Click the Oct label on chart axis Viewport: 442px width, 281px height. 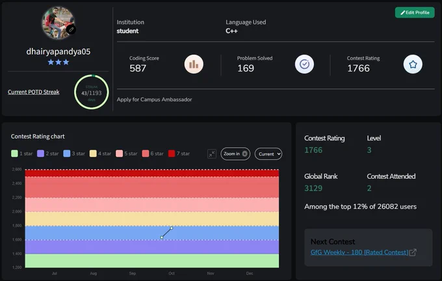click(x=172, y=273)
